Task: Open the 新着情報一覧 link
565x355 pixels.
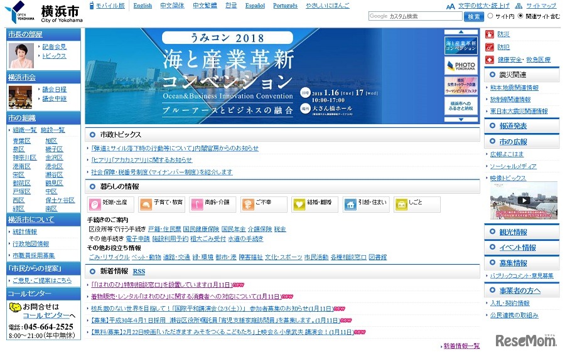Action: [x=461, y=346]
